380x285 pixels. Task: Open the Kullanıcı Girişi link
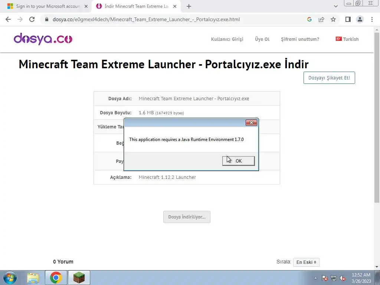click(227, 39)
